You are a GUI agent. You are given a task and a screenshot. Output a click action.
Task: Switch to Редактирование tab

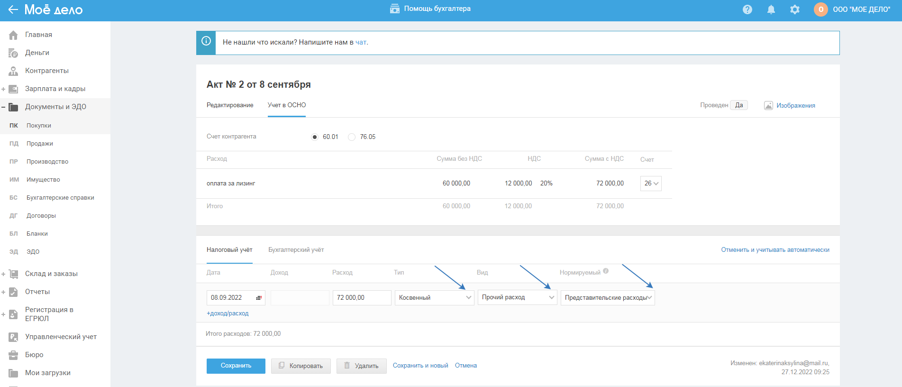point(230,105)
